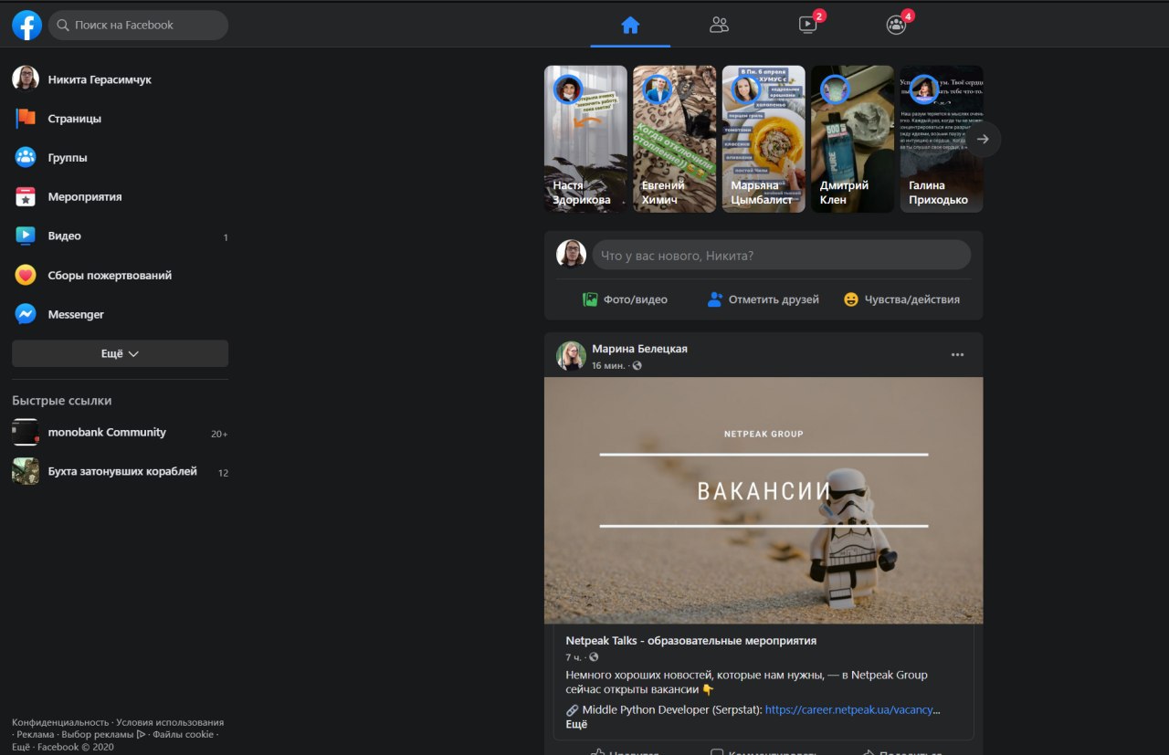This screenshot has height=755, width=1169.
Task: Open Messenger in the left sidebar
Action: pos(120,315)
